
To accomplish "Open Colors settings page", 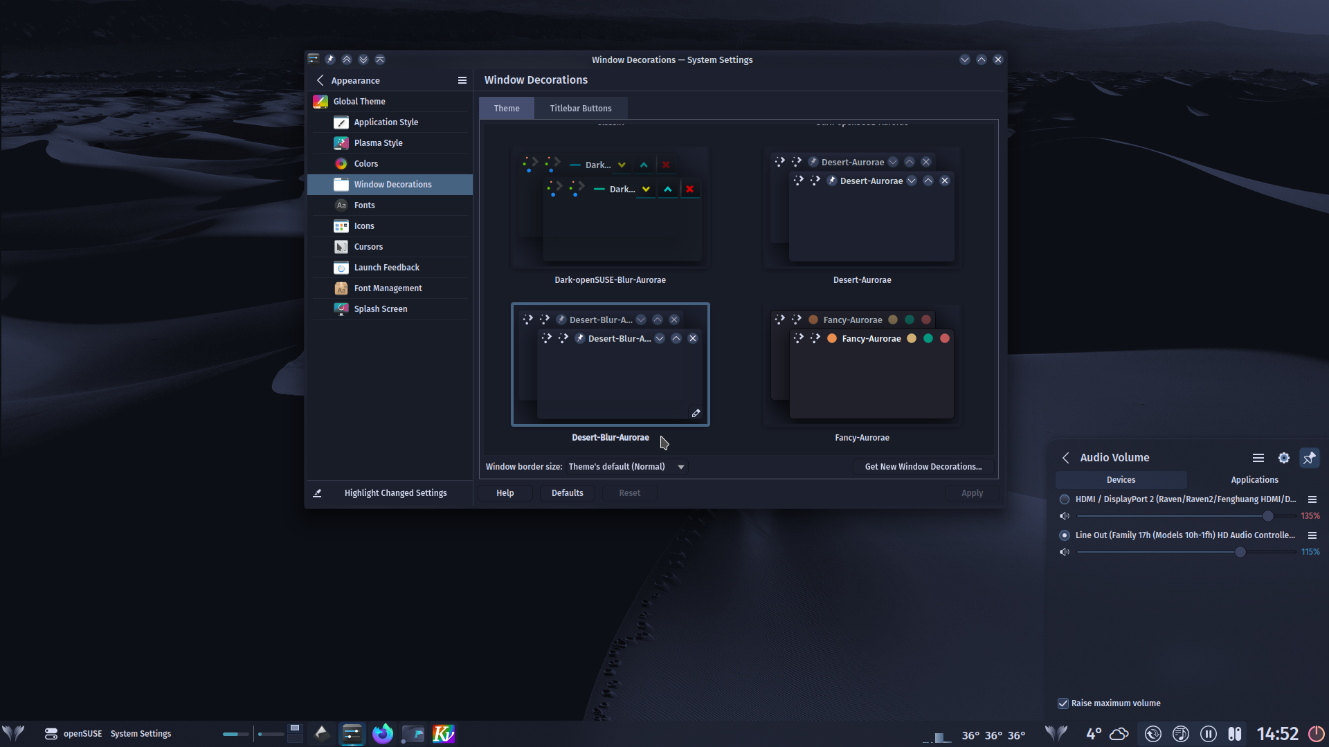I will [x=390, y=164].
